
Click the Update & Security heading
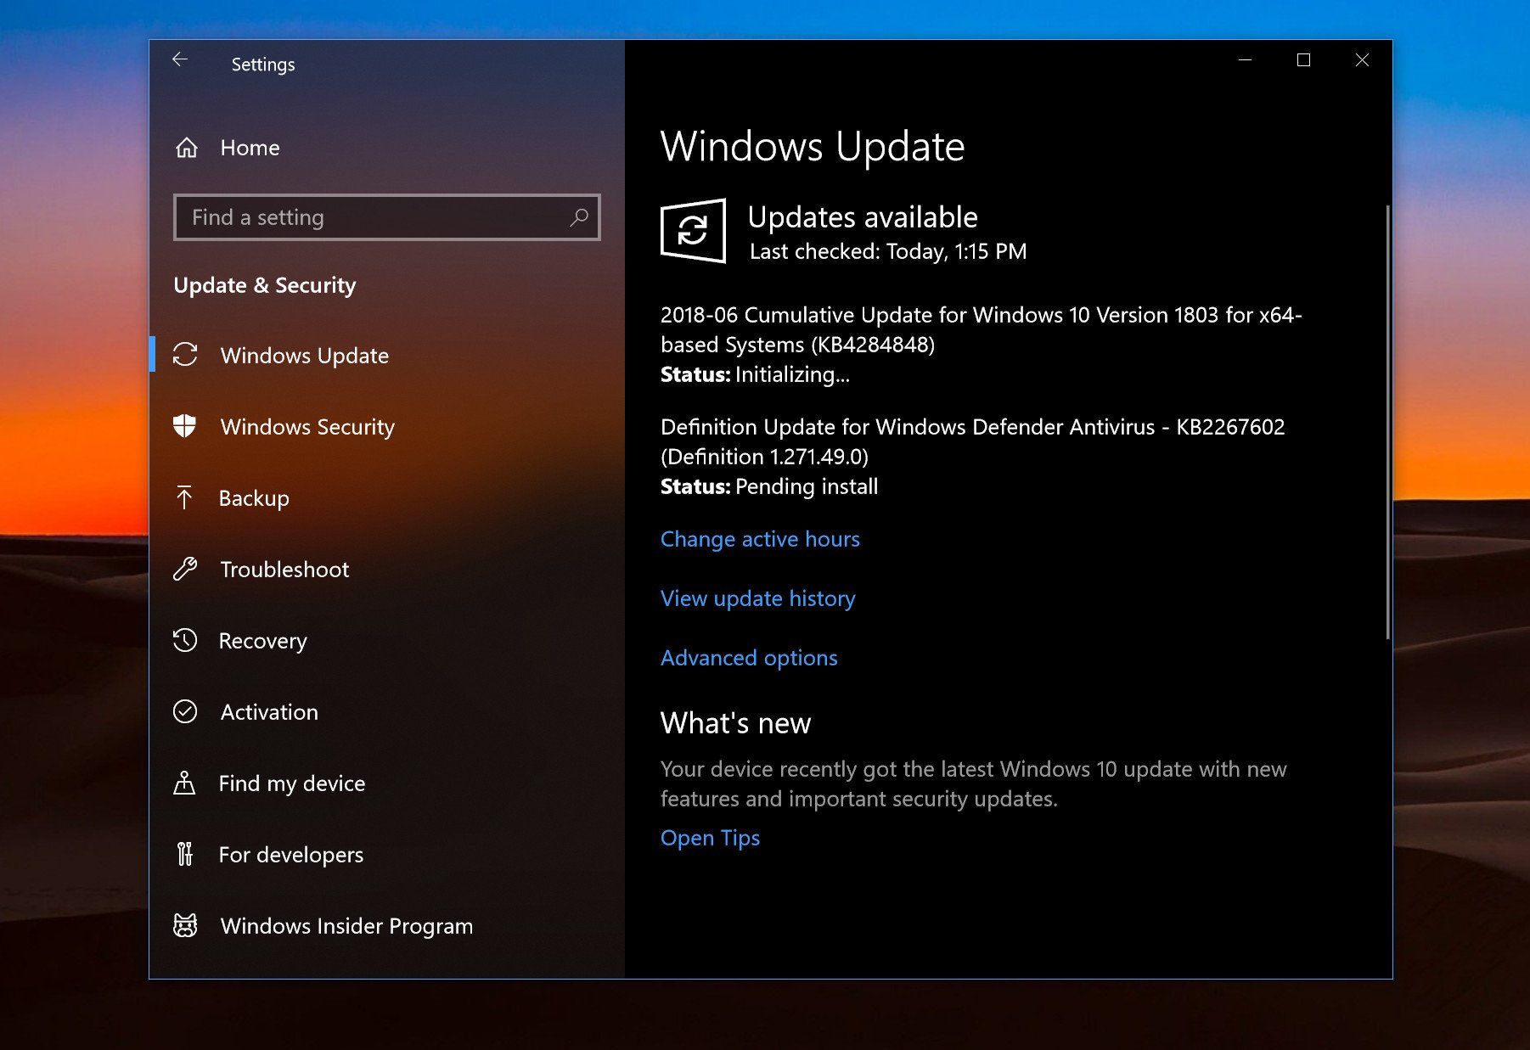coord(265,285)
